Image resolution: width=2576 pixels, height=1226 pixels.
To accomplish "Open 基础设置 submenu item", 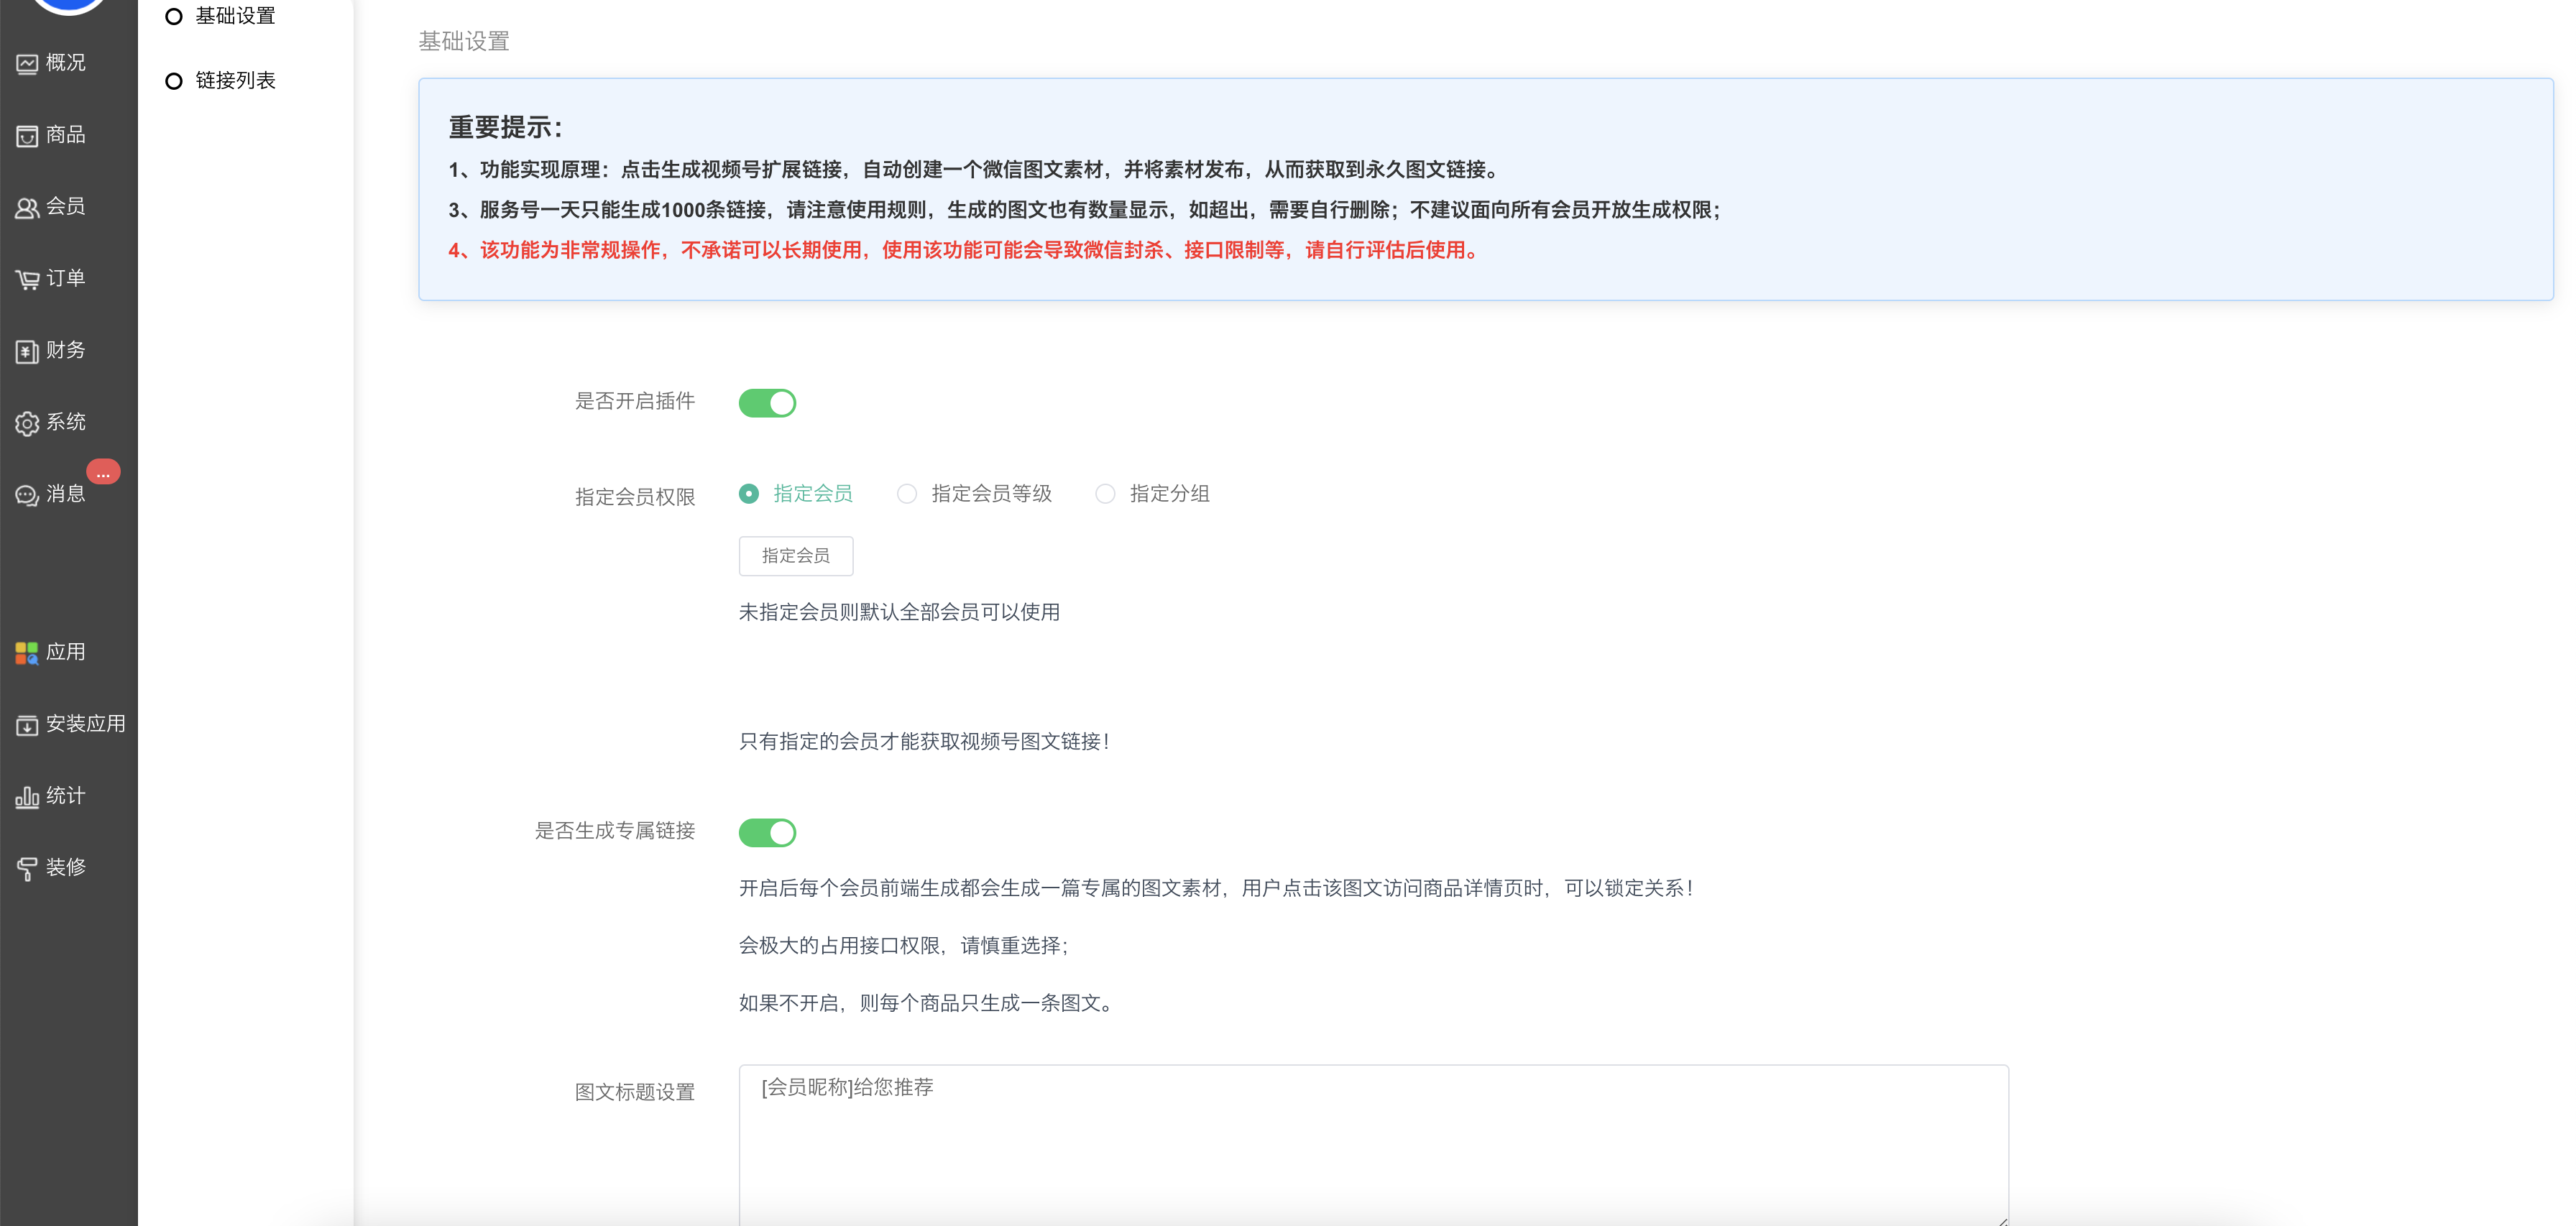I will (x=235, y=16).
